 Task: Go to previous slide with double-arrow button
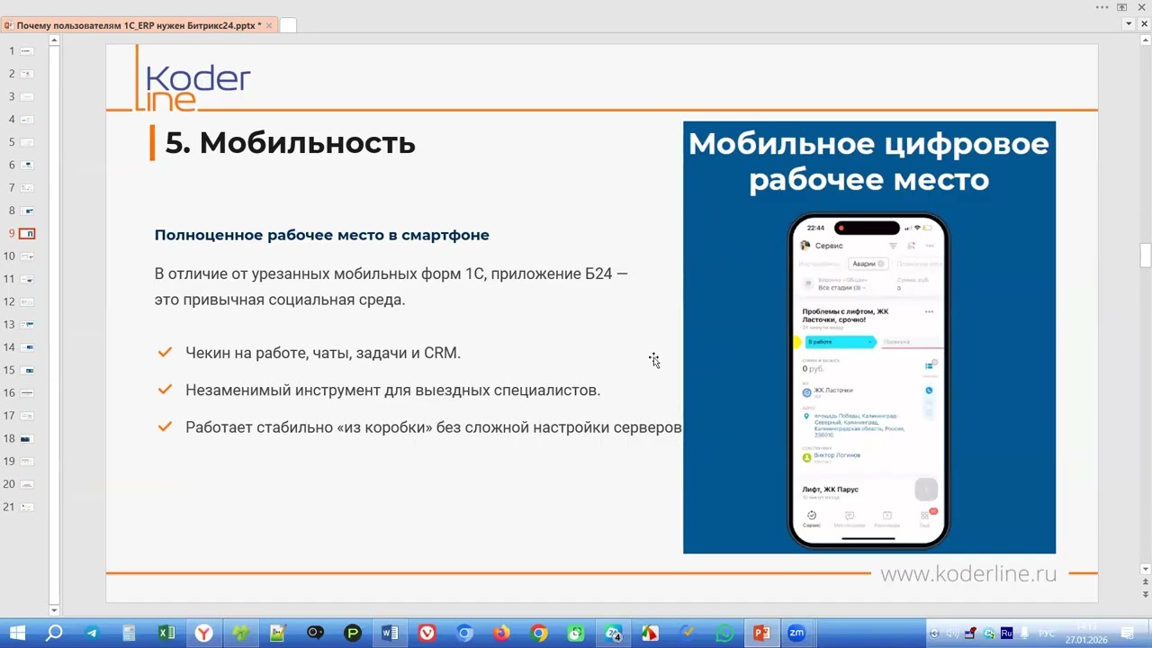pos(1146,582)
